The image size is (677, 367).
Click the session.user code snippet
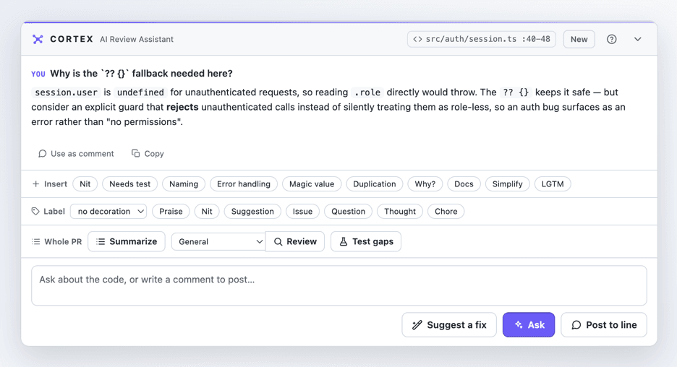(x=66, y=92)
